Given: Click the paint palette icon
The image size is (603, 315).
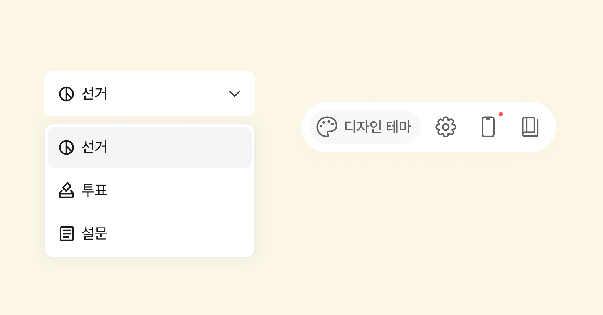Looking at the screenshot, I should click(x=327, y=127).
